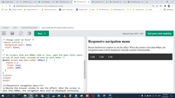
Task: Open VLC media player from the taskbar
Action: click(65, 96)
